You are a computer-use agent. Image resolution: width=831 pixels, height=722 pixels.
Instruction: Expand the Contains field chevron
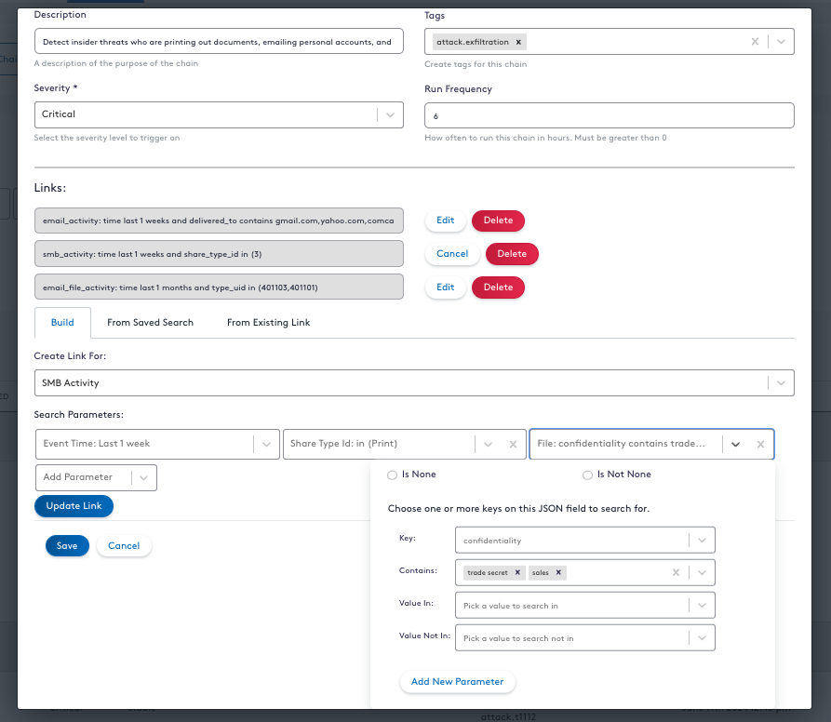coord(702,572)
